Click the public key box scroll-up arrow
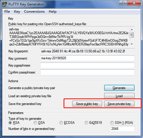143x138 pixels. pyautogui.click(x=132, y=30)
